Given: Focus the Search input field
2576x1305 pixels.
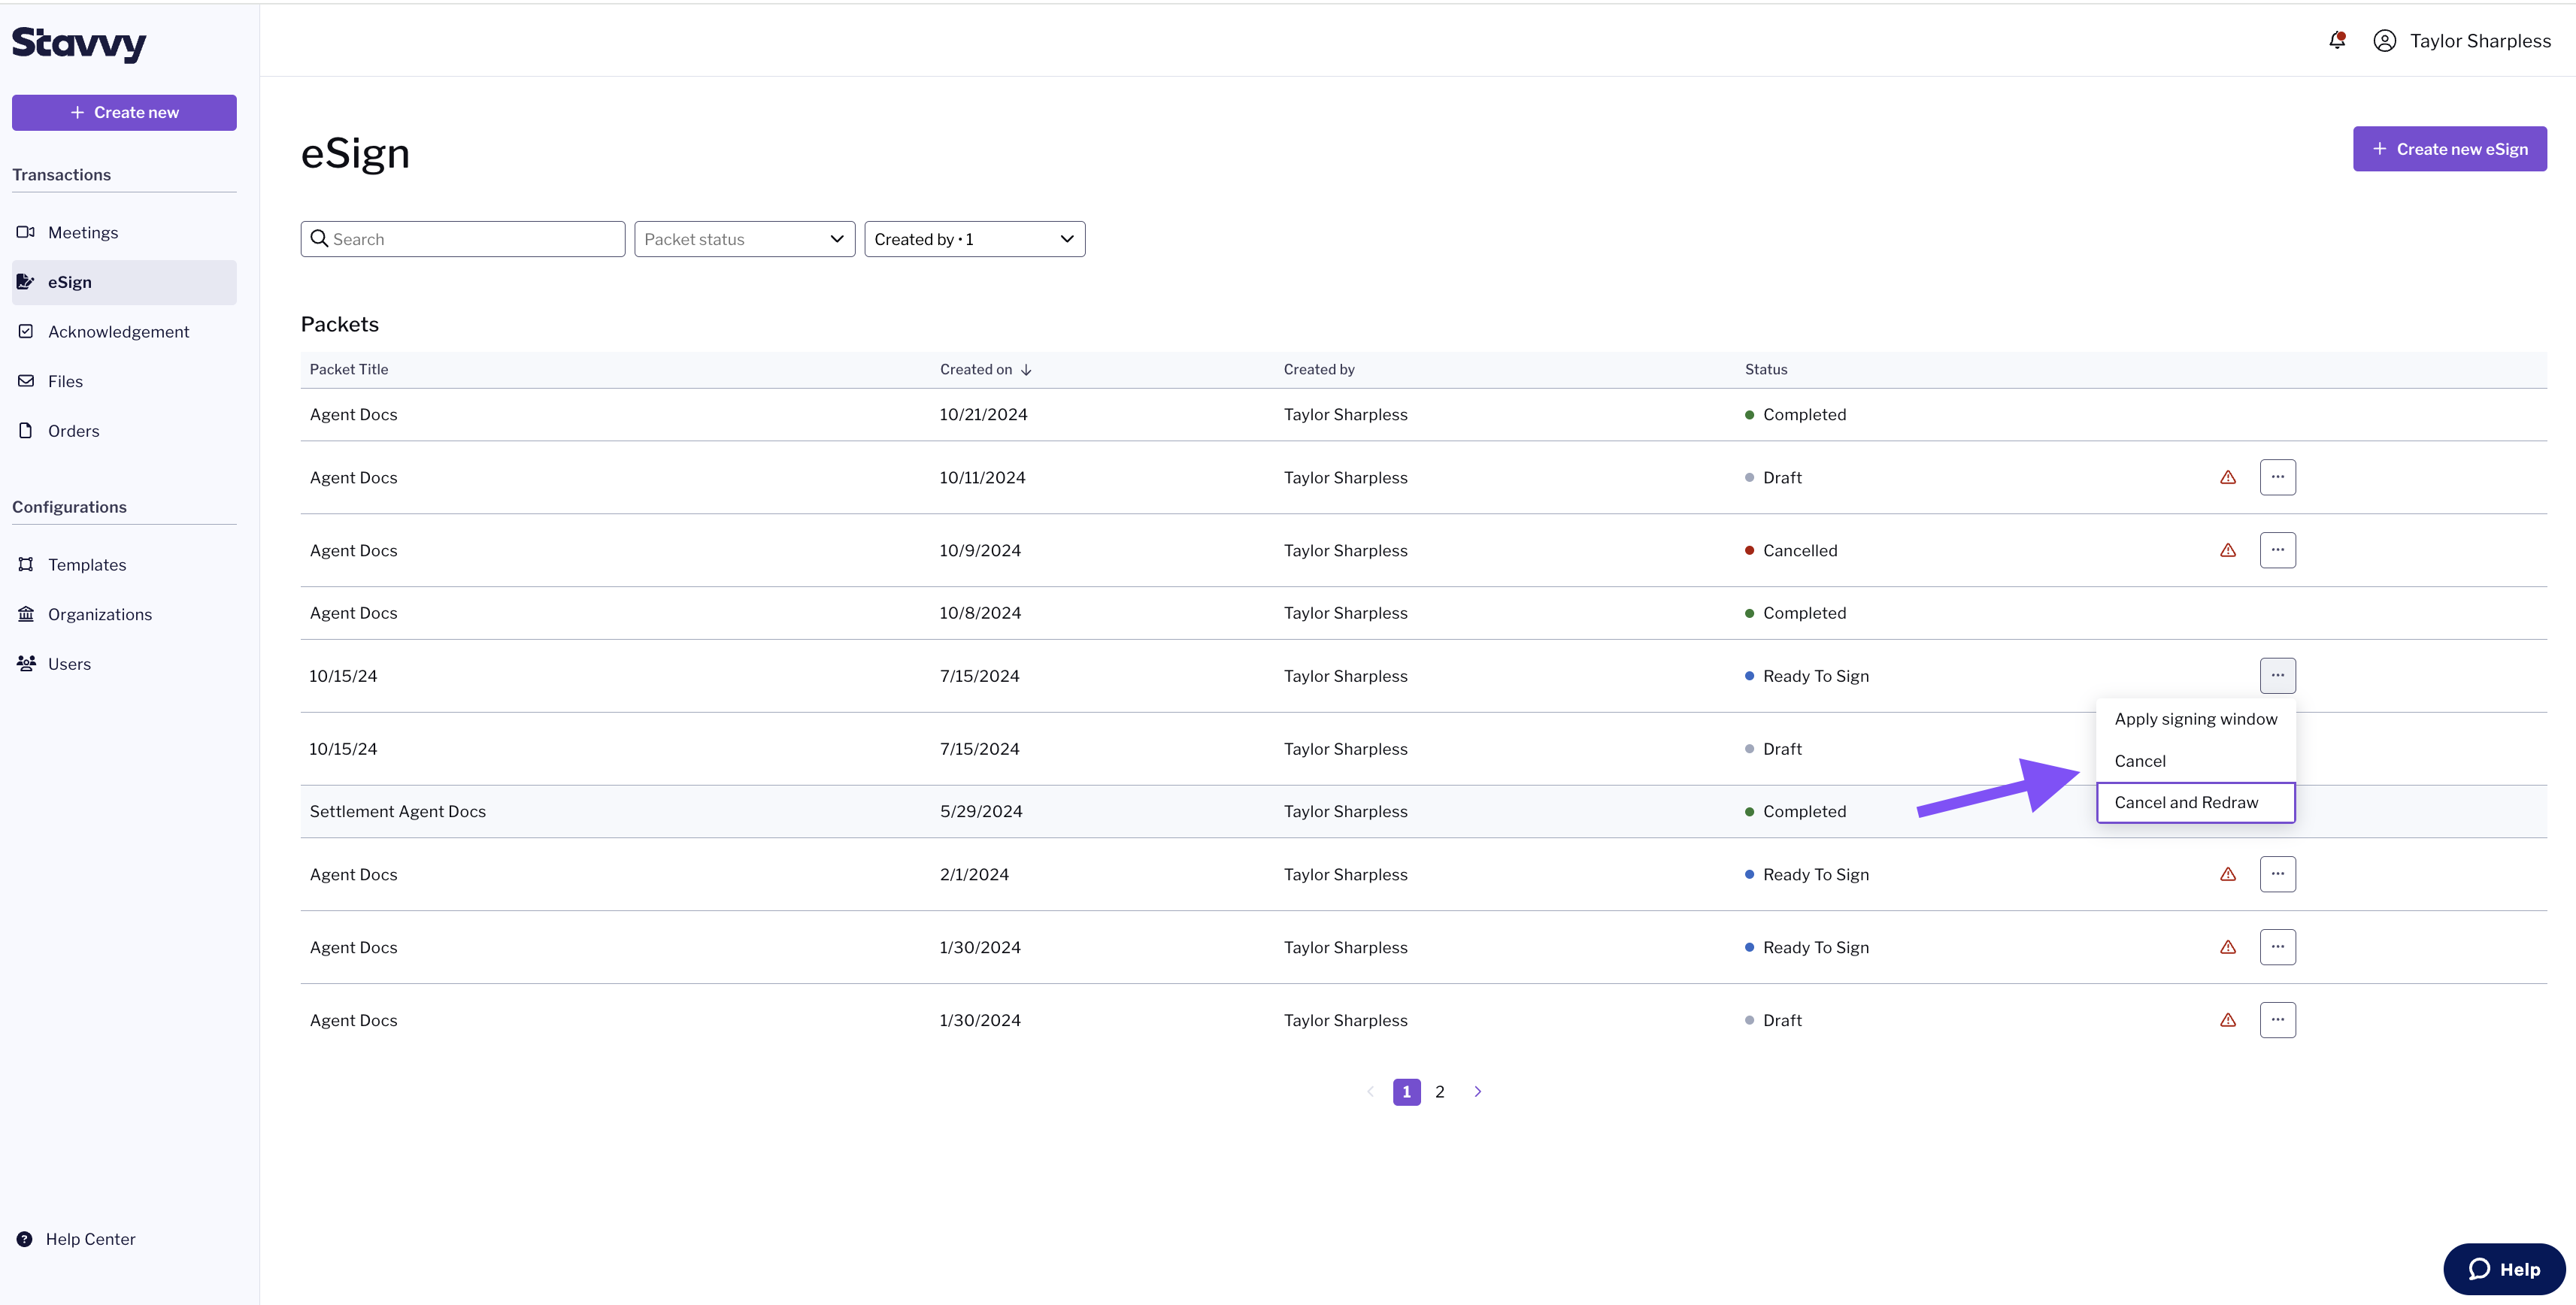Looking at the screenshot, I should tap(463, 239).
